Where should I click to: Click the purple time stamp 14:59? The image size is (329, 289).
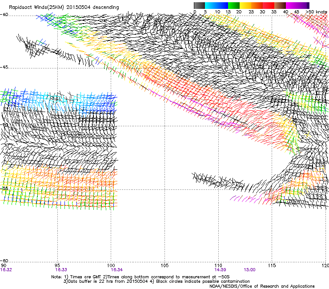coord(220,270)
